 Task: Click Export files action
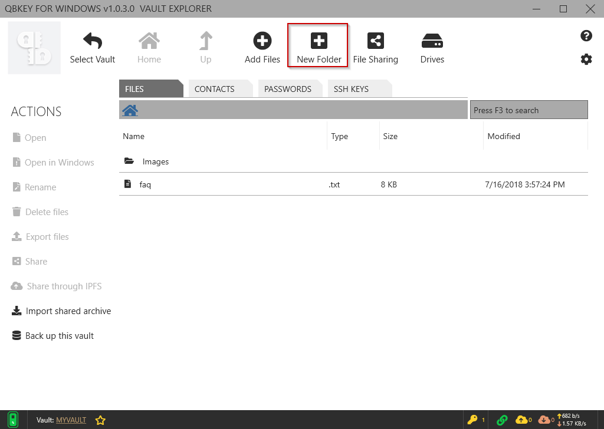coord(40,237)
